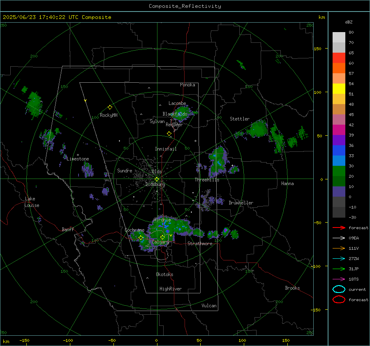
Task: Select the bright yellow 54 dBZ swatch
Action: tap(339, 88)
